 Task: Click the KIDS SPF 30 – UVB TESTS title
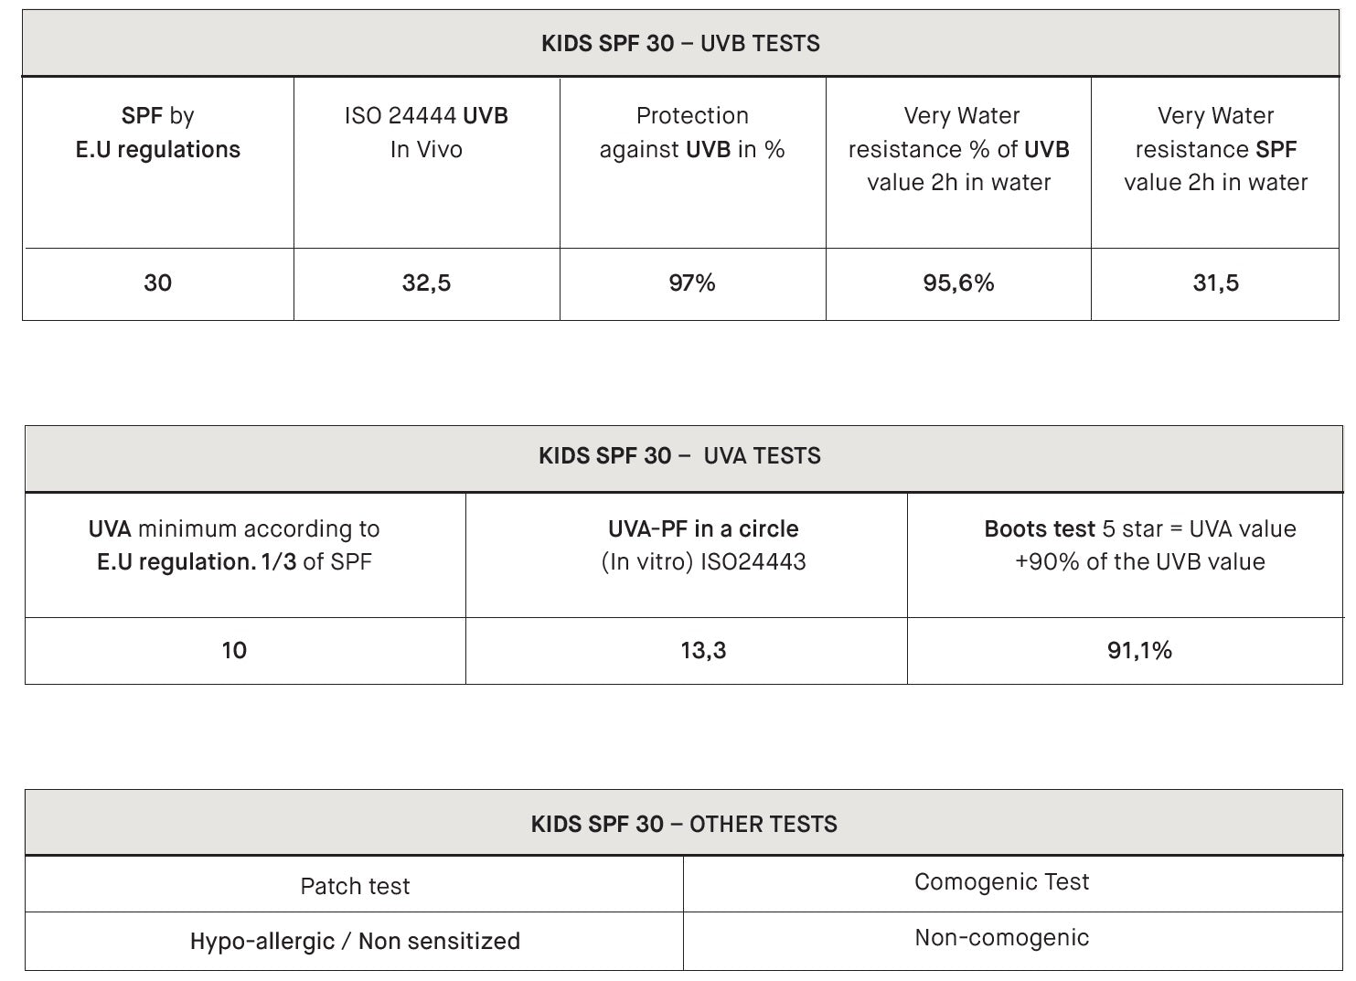click(680, 44)
